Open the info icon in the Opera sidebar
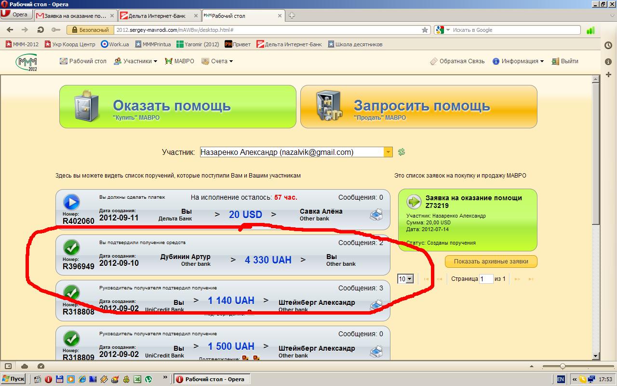 (608, 61)
